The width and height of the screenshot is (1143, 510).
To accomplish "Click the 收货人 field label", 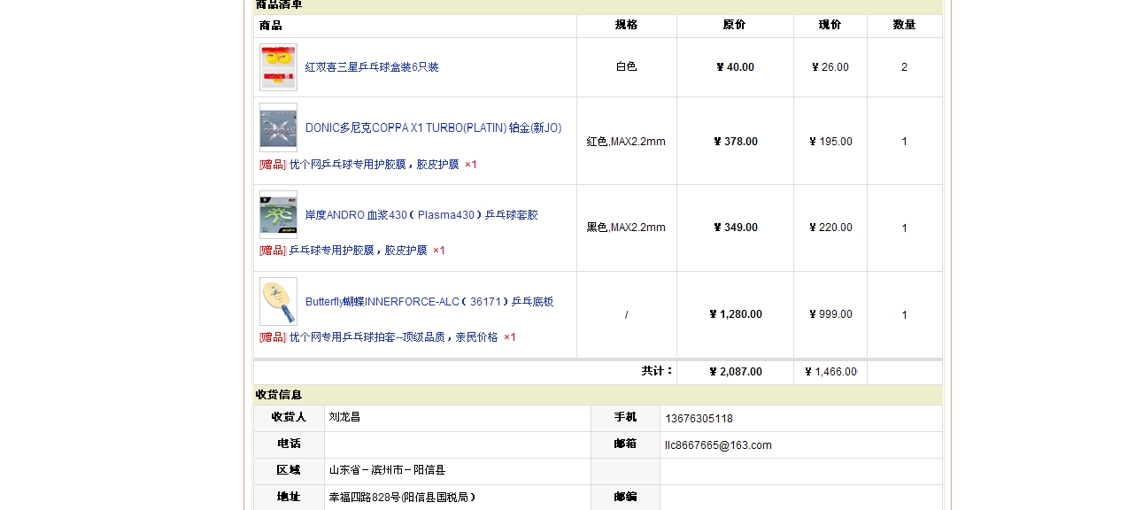I will [x=289, y=417].
